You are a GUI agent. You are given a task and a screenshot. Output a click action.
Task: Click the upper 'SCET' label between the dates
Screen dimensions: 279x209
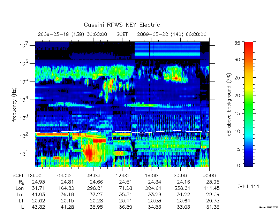pyautogui.click(x=122, y=34)
